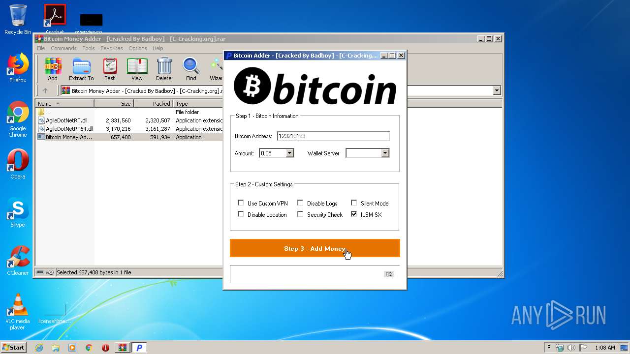Click the Action Center flag icon
Screen dimensions: 630x354
[582, 348]
